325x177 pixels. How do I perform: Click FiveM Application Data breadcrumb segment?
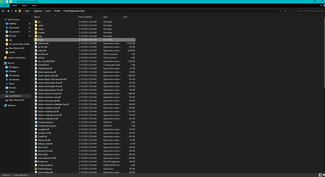(x=74, y=11)
